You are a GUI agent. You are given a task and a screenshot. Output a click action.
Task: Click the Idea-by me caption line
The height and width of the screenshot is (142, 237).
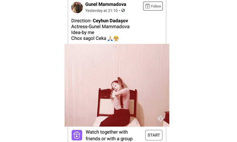[83, 32]
